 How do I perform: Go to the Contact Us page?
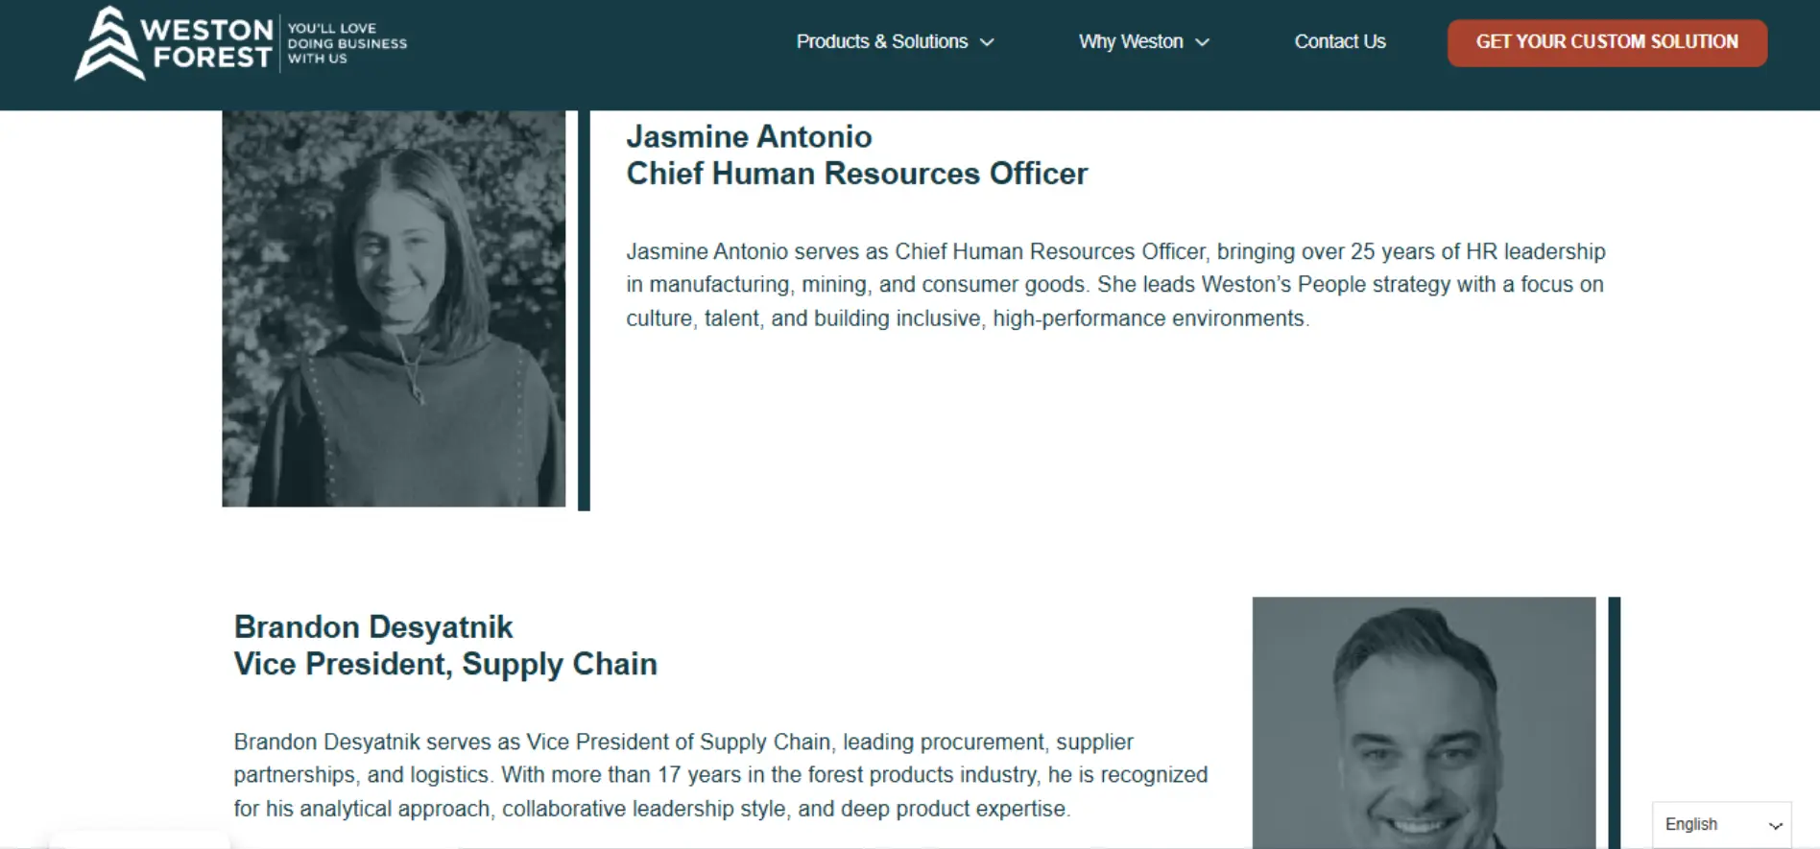1339,42
